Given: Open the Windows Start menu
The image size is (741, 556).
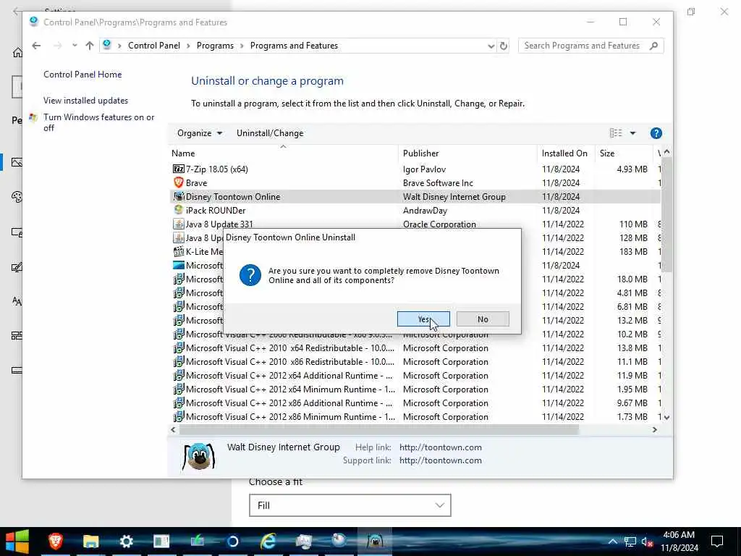Looking at the screenshot, I should 17,542.
